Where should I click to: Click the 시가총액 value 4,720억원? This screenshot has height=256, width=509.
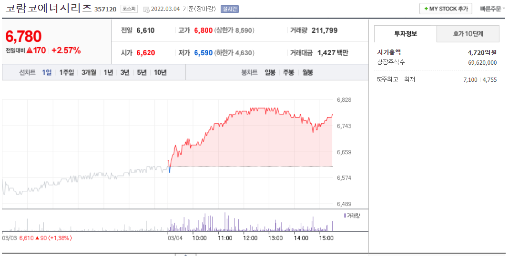pyautogui.click(x=482, y=52)
